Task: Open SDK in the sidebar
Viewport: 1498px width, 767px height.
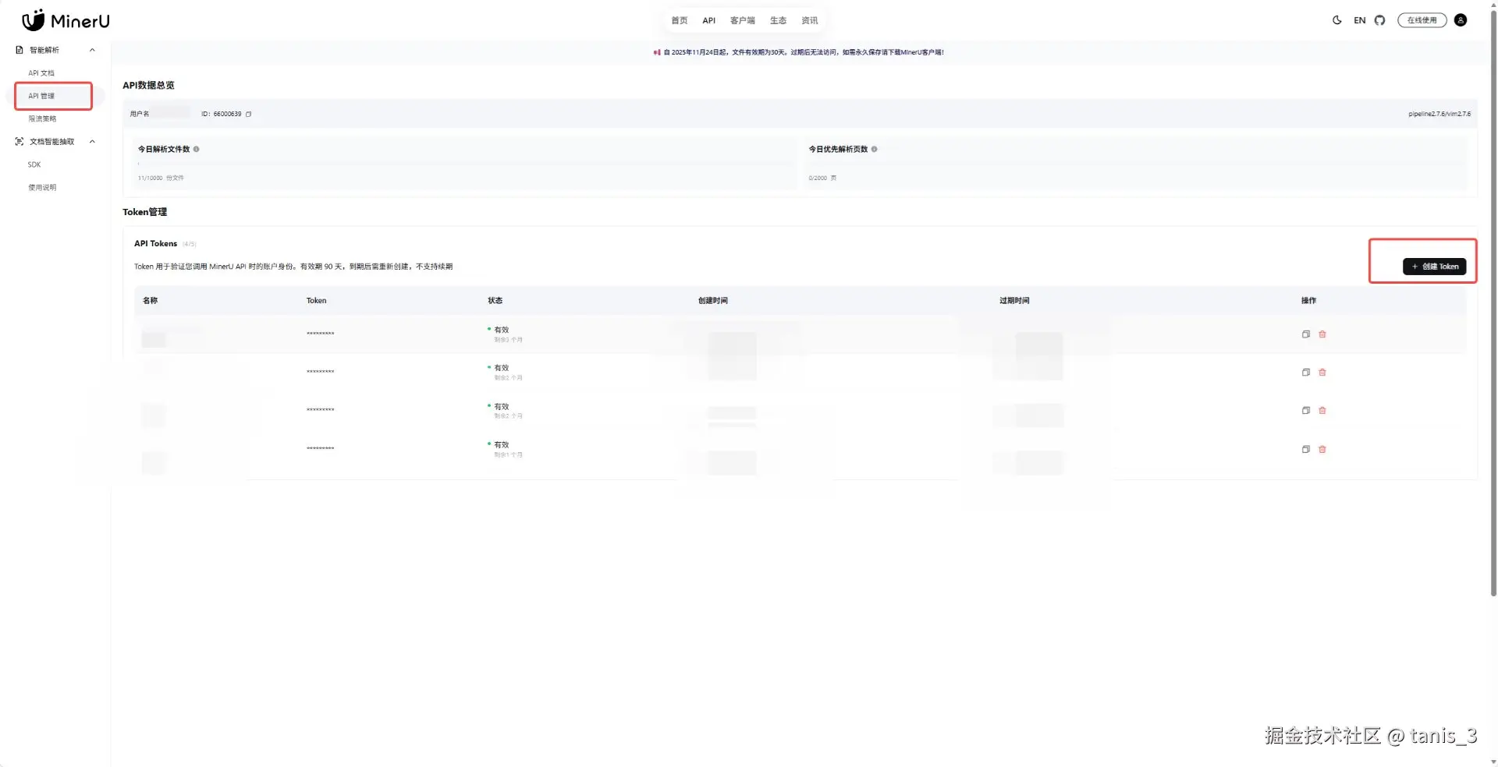Action: 34,164
